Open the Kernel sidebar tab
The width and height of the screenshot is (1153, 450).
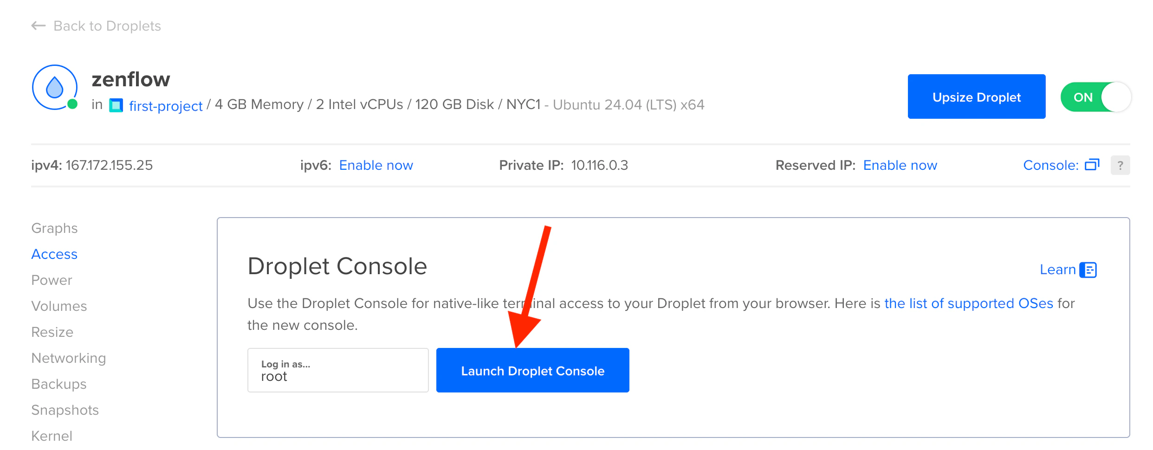pyautogui.click(x=52, y=436)
